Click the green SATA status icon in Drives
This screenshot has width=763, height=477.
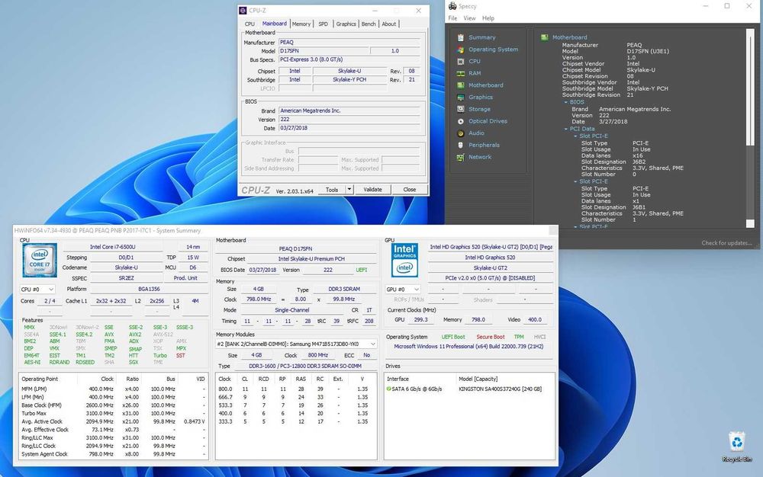(x=389, y=389)
